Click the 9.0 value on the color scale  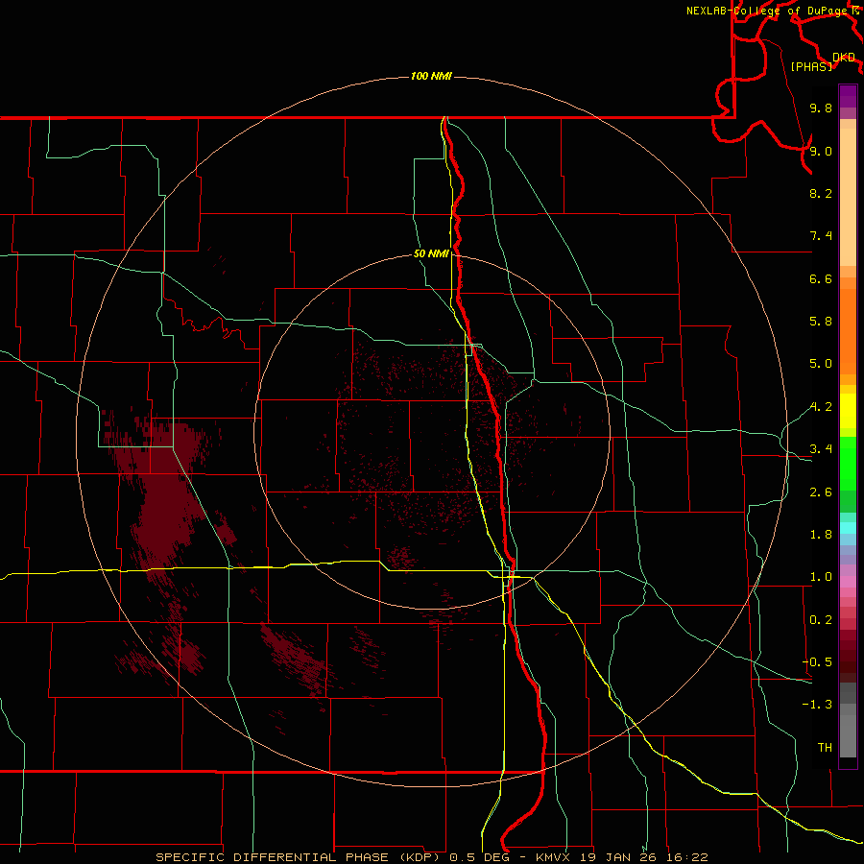point(821,151)
